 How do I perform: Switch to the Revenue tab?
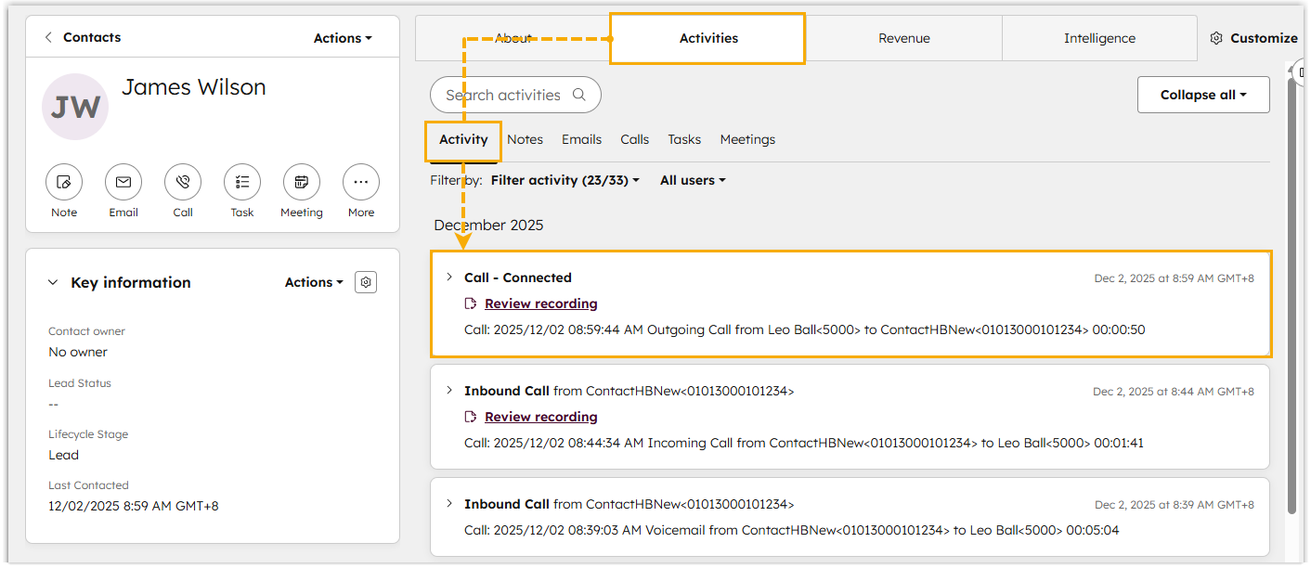point(903,39)
